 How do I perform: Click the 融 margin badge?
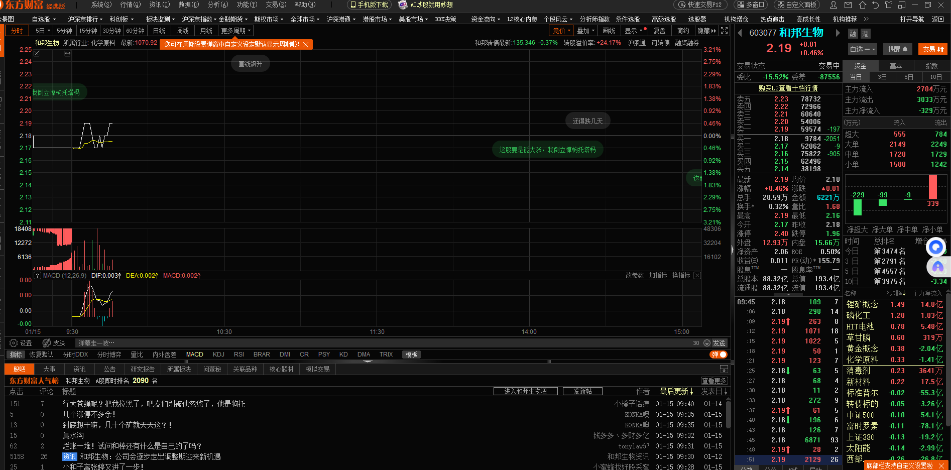pyautogui.click(x=853, y=34)
